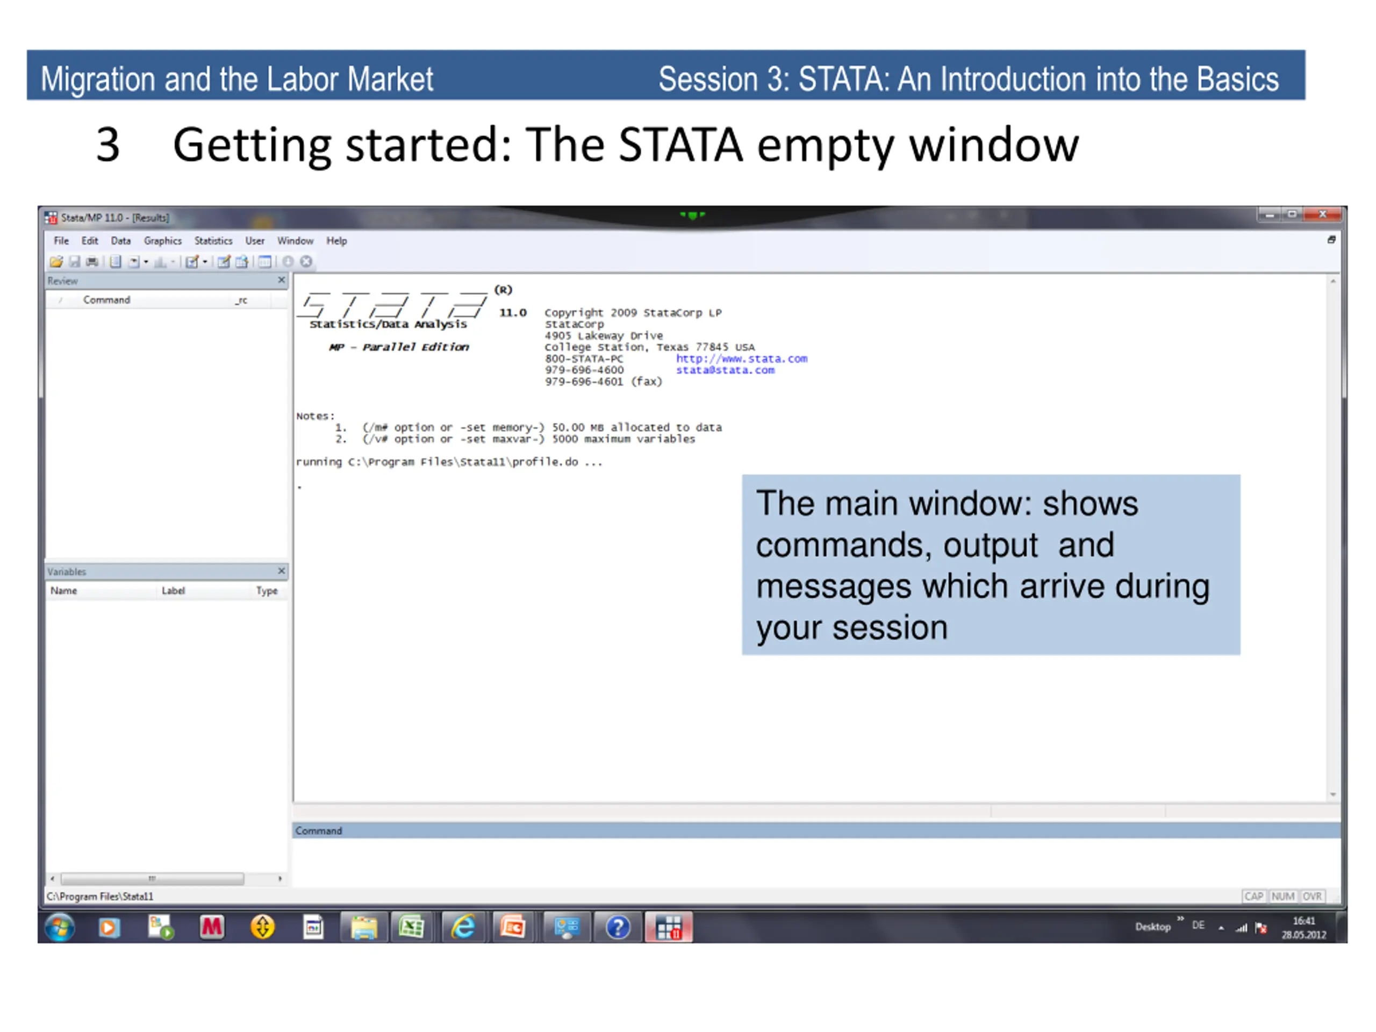This screenshot has height=1032, width=1376.
Task: Open the Statistics menu
Action: coord(213,241)
